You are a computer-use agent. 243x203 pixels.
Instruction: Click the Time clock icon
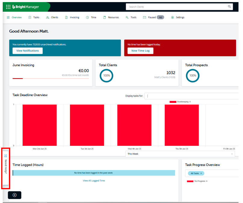point(88,17)
